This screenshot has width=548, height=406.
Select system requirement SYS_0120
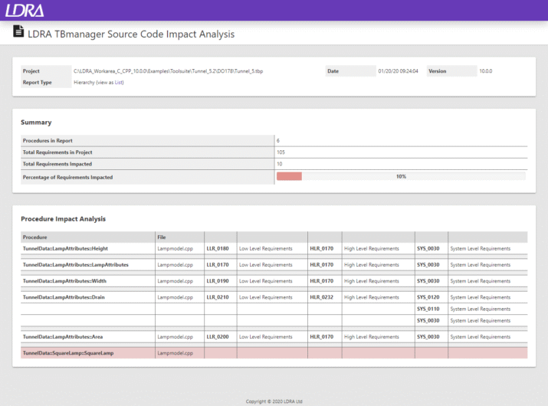428,297
